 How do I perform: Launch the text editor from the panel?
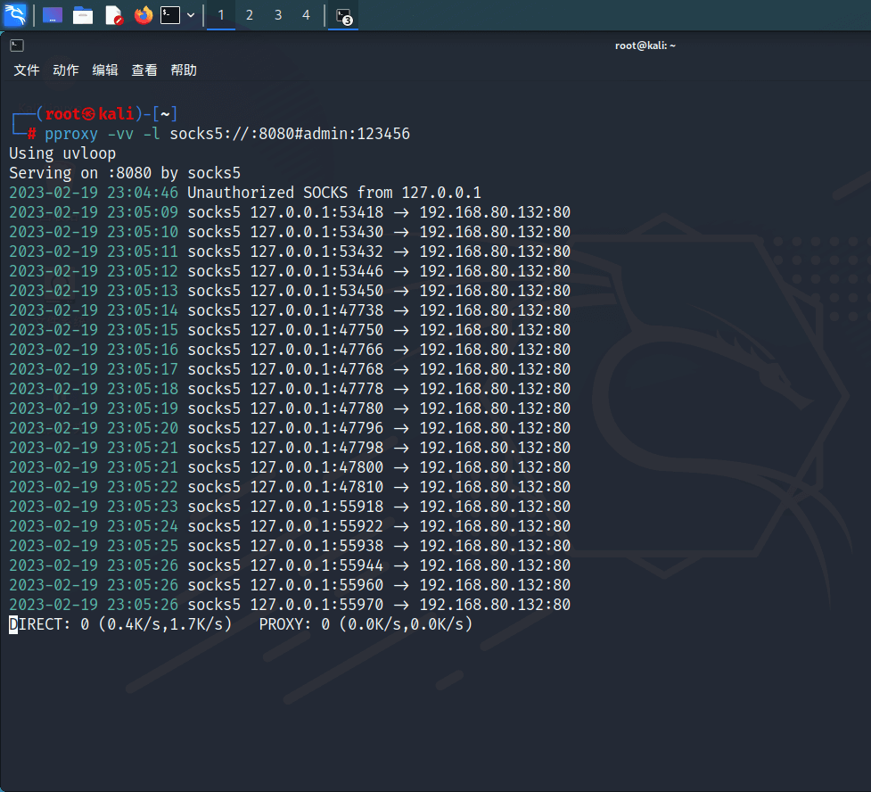tap(113, 15)
